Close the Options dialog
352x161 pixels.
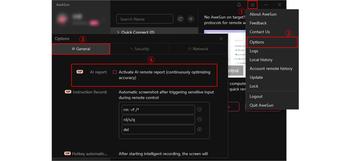coord(221,38)
